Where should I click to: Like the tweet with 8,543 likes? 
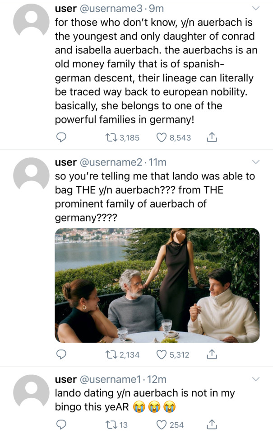coord(162,137)
